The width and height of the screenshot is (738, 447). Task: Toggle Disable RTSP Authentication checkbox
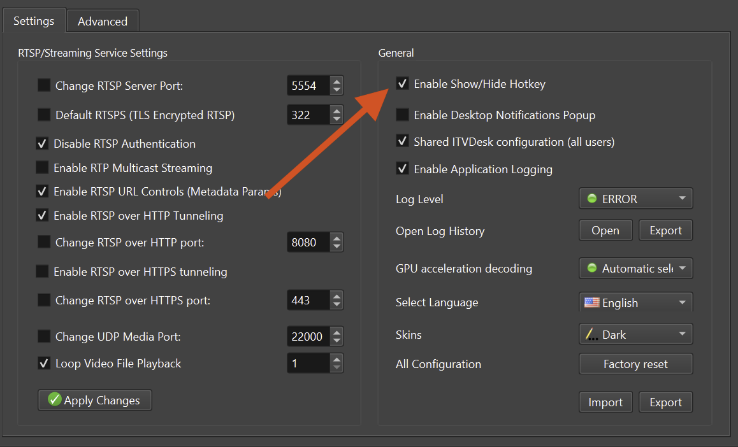pos(43,144)
